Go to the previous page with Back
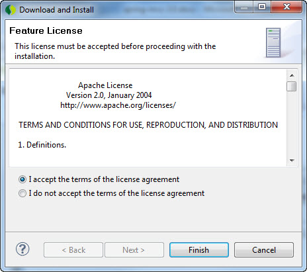This screenshot has height=272, width=307. click(73, 250)
